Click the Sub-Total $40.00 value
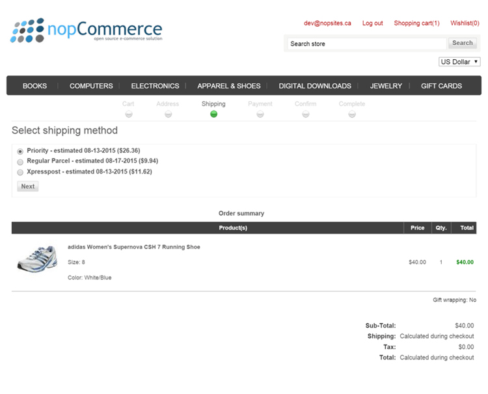Screen dimensions: 488x394 point(465,326)
